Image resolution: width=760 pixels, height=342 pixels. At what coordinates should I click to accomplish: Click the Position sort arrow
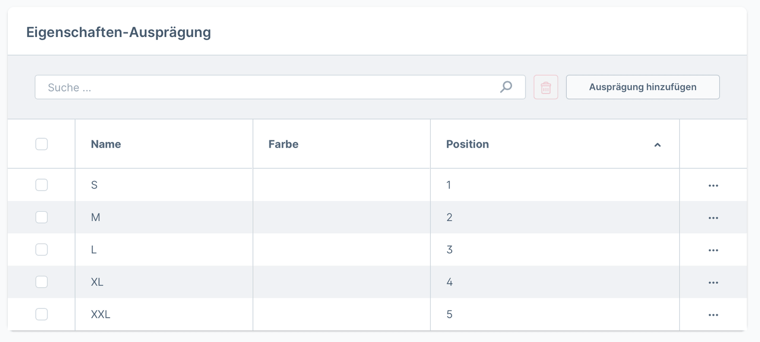[657, 145]
